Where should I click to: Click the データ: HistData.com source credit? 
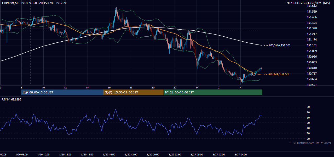point(310,143)
